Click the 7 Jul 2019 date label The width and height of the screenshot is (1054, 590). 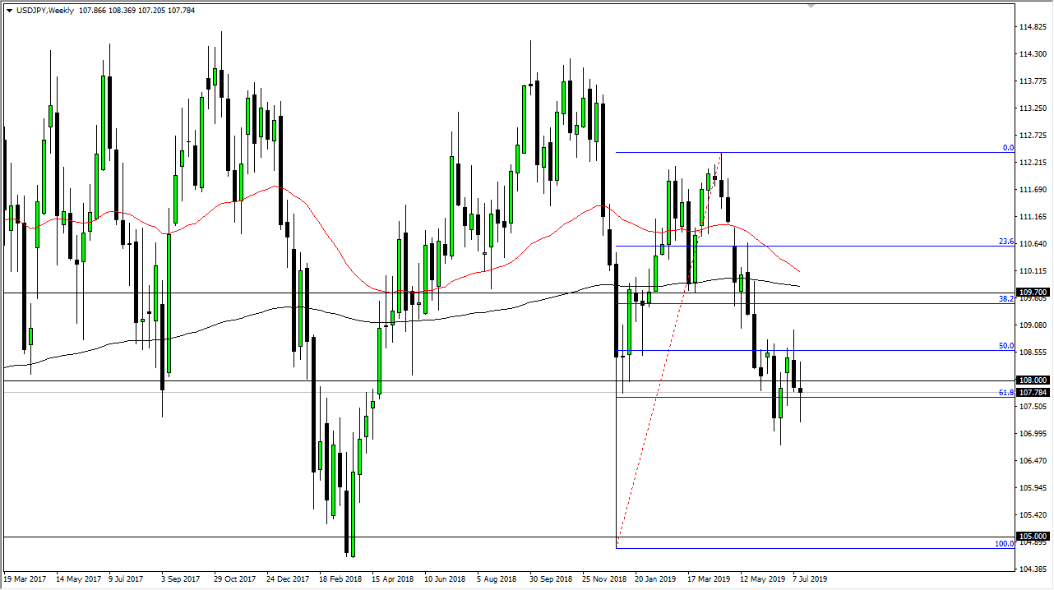coord(810,578)
